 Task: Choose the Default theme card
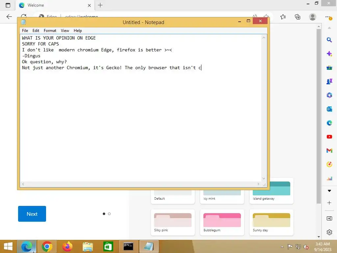[x=172, y=196]
